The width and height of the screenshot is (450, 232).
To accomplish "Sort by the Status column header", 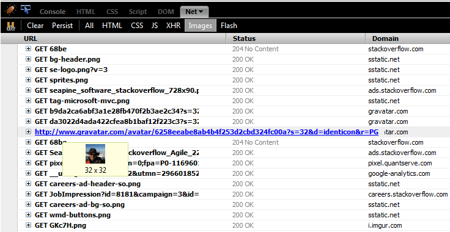I will pyautogui.click(x=244, y=38).
